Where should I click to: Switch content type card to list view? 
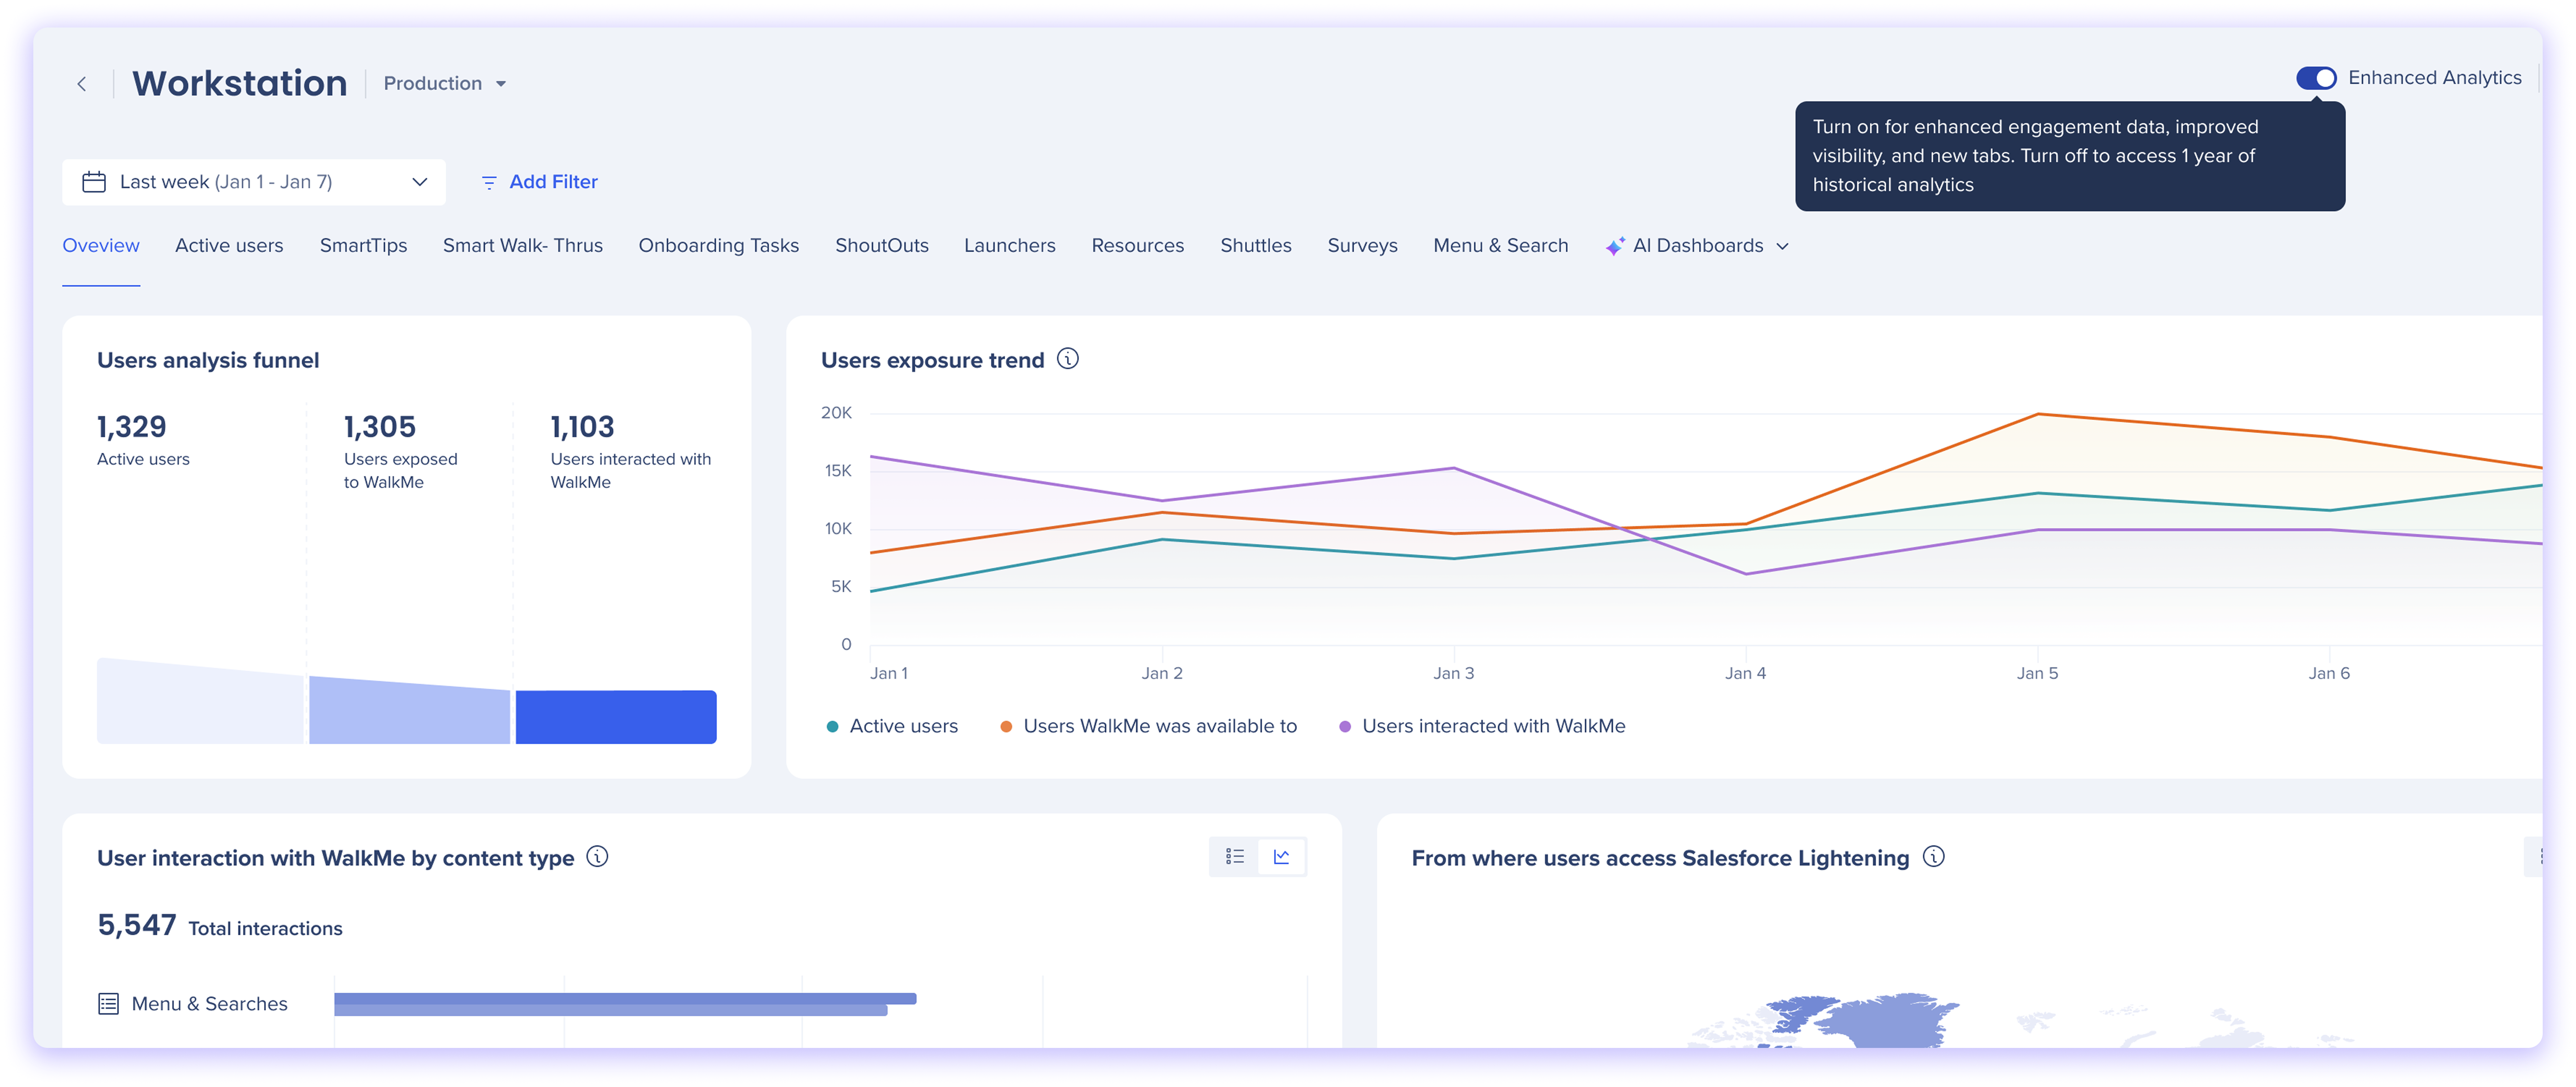(1235, 857)
